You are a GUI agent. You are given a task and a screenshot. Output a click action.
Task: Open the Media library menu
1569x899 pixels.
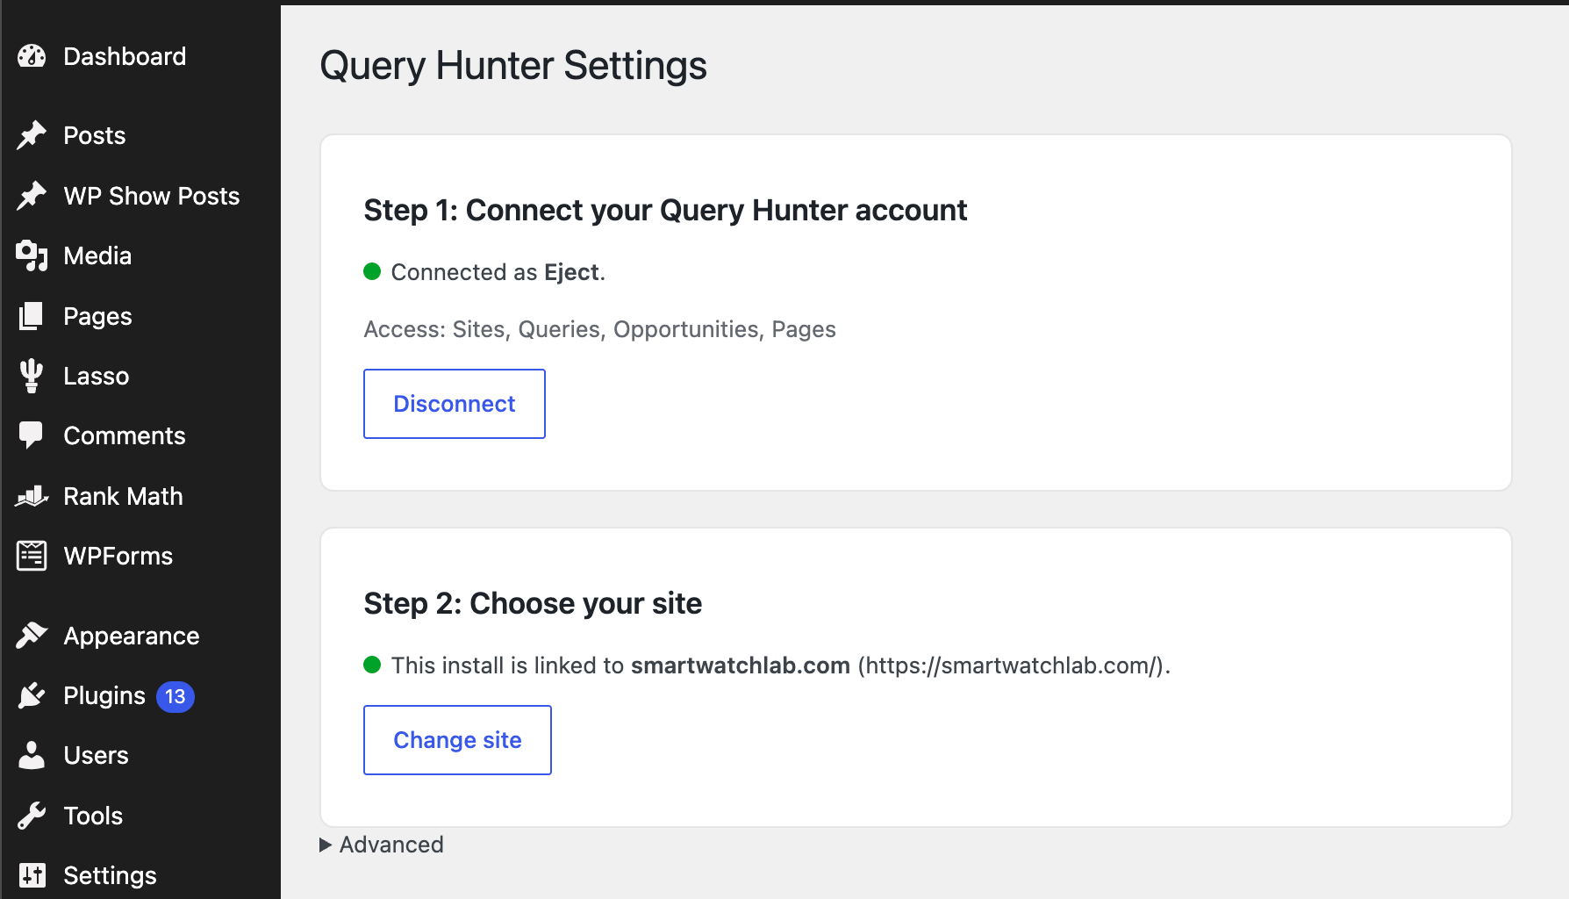tap(97, 255)
